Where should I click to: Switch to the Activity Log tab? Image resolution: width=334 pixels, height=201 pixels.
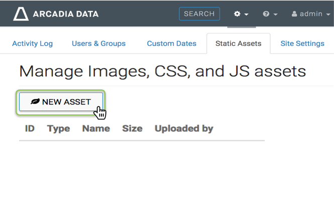[32, 43]
